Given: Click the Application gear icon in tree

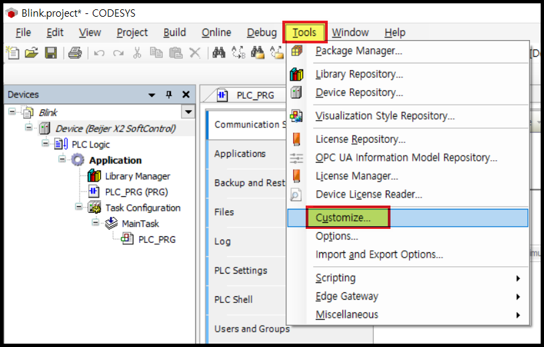Looking at the screenshot, I should 77,160.
